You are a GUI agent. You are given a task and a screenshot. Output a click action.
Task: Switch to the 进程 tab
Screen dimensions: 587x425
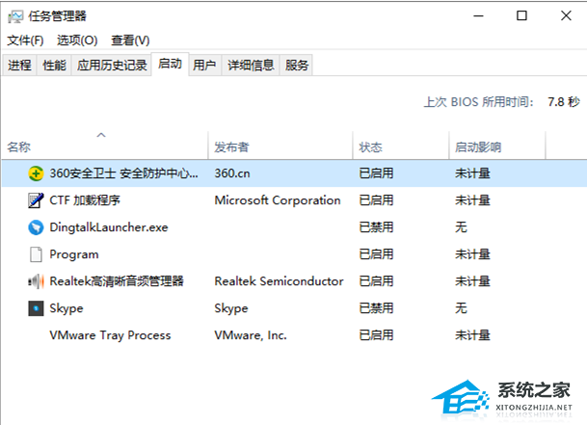19,66
